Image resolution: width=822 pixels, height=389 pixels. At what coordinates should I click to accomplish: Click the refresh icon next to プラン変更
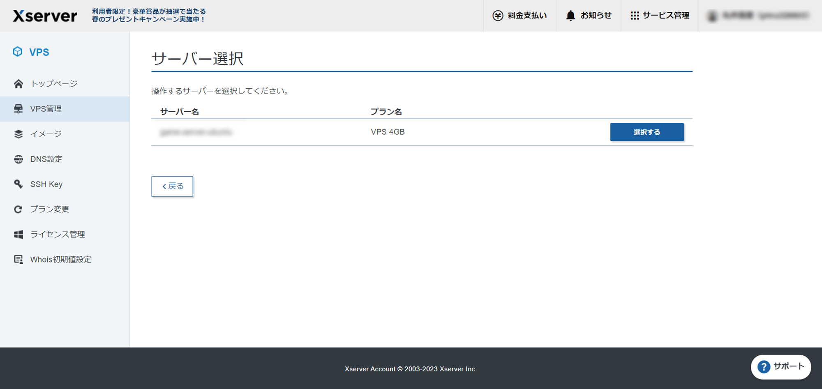tap(18, 209)
